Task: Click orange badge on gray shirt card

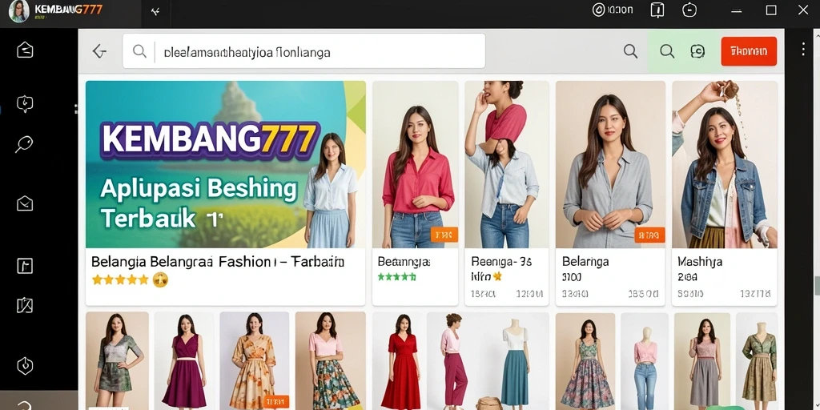Action: [x=649, y=235]
